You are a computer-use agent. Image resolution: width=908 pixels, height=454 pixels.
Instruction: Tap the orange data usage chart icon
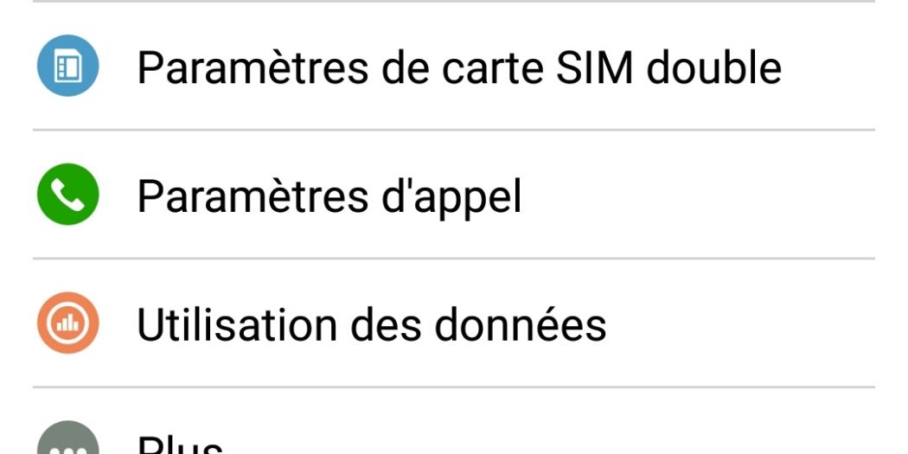[67, 323]
